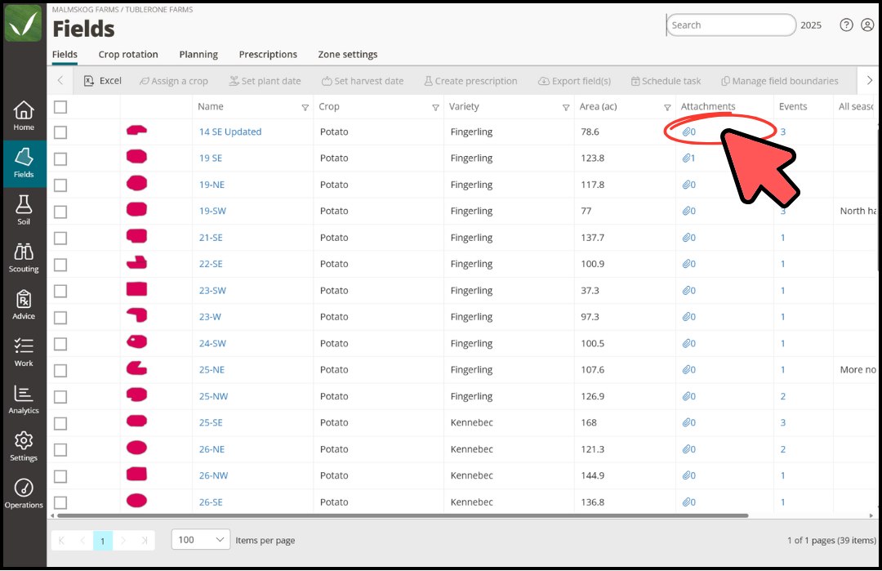Image resolution: width=882 pixels, height=571 pixels.
Task: Open the Variety column filter
Action: tap(566, 108)
